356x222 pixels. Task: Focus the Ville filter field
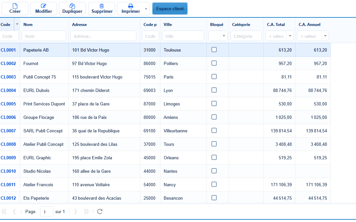[183, 36]
